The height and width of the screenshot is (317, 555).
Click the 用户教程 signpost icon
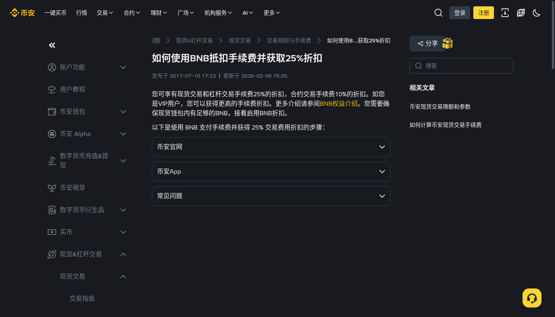point(52,90)
